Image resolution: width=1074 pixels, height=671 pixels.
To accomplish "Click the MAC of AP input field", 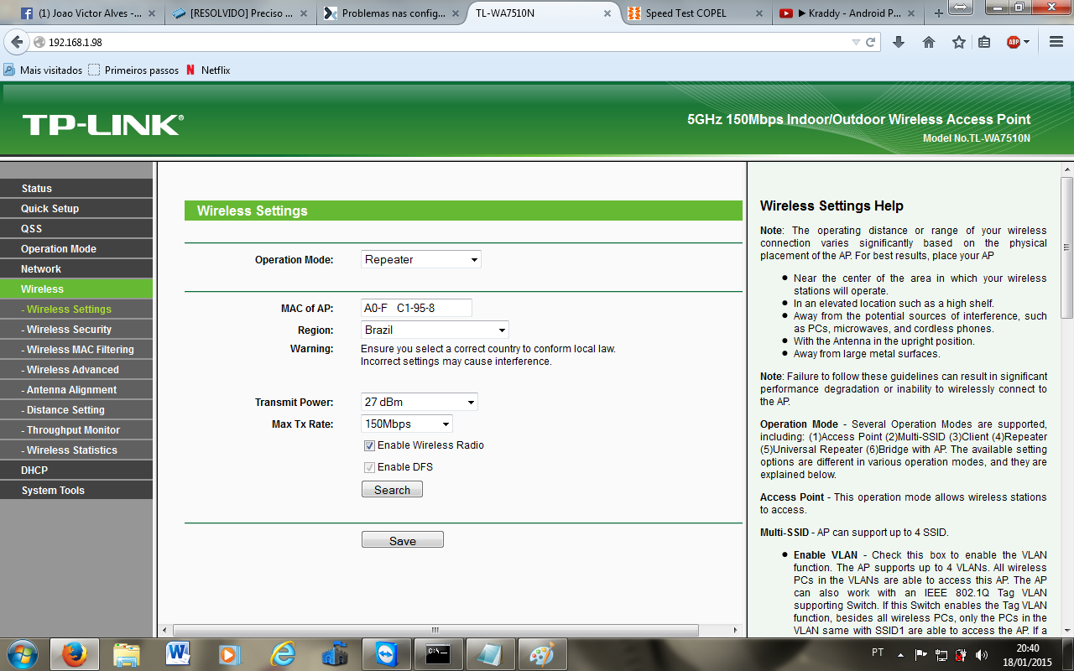I will pos(416,308).
